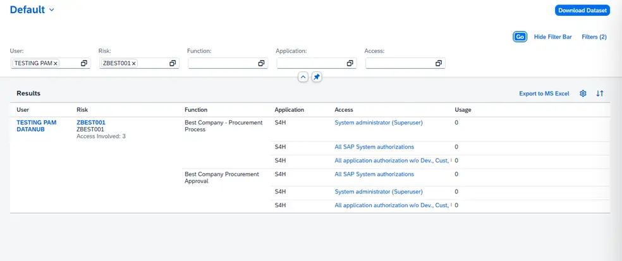Open value help icon for Access field
Image resolution: width=622 pixels, height=261 pixels.
coord(438,63)
